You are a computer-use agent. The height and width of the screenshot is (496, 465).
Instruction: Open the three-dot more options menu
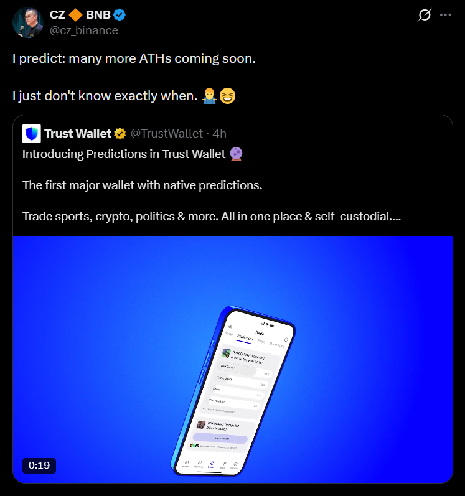445,15
